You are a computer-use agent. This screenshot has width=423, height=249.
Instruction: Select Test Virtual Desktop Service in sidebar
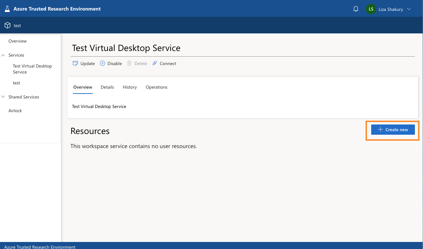point(32,69)
